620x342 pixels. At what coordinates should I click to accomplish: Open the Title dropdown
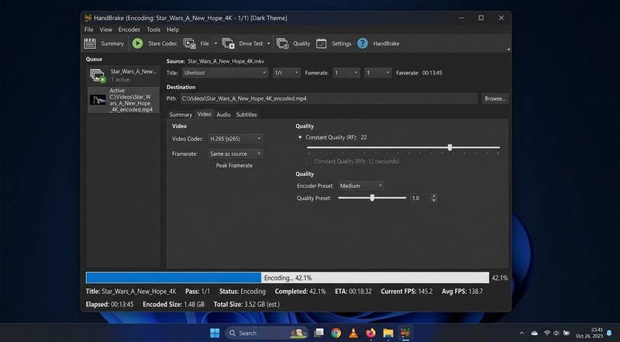tap(225, 73)
